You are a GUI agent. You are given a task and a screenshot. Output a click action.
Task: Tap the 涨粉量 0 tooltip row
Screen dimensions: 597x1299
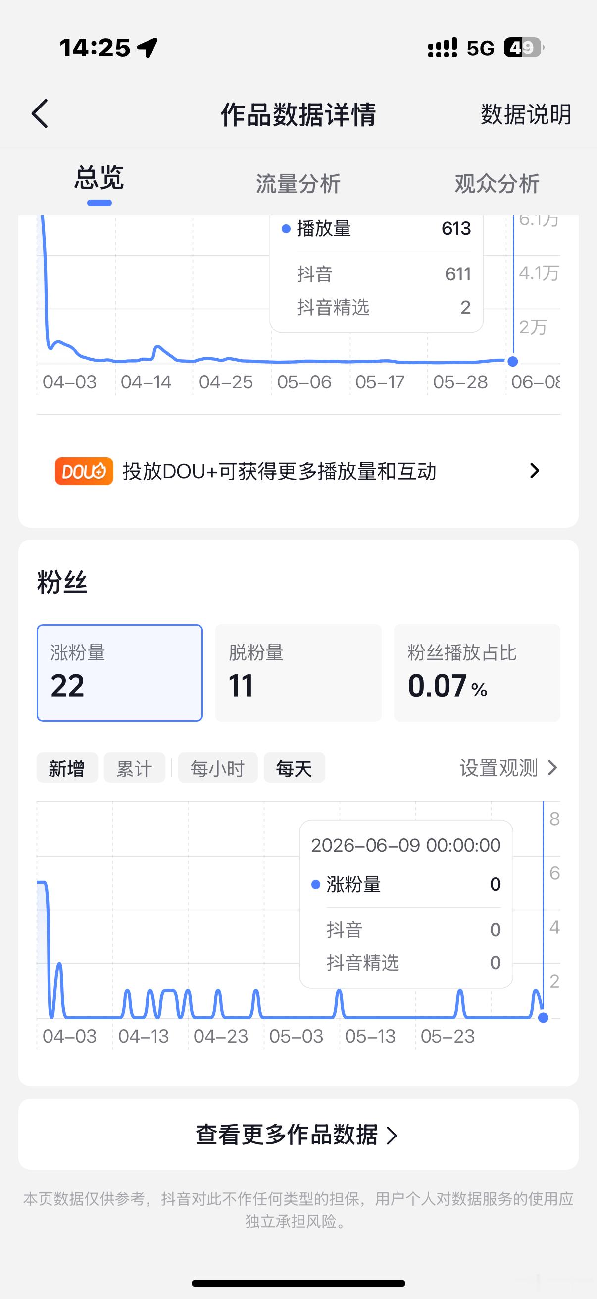406,884
